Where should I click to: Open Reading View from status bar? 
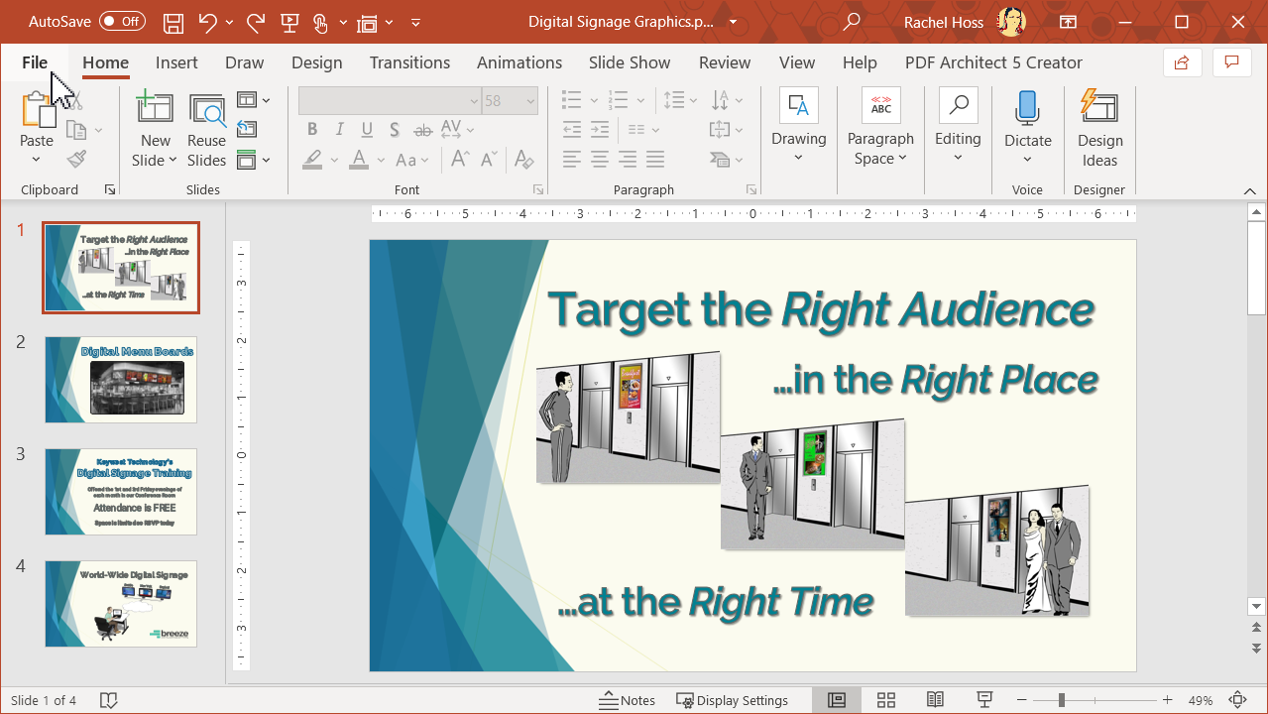(935, 700)
